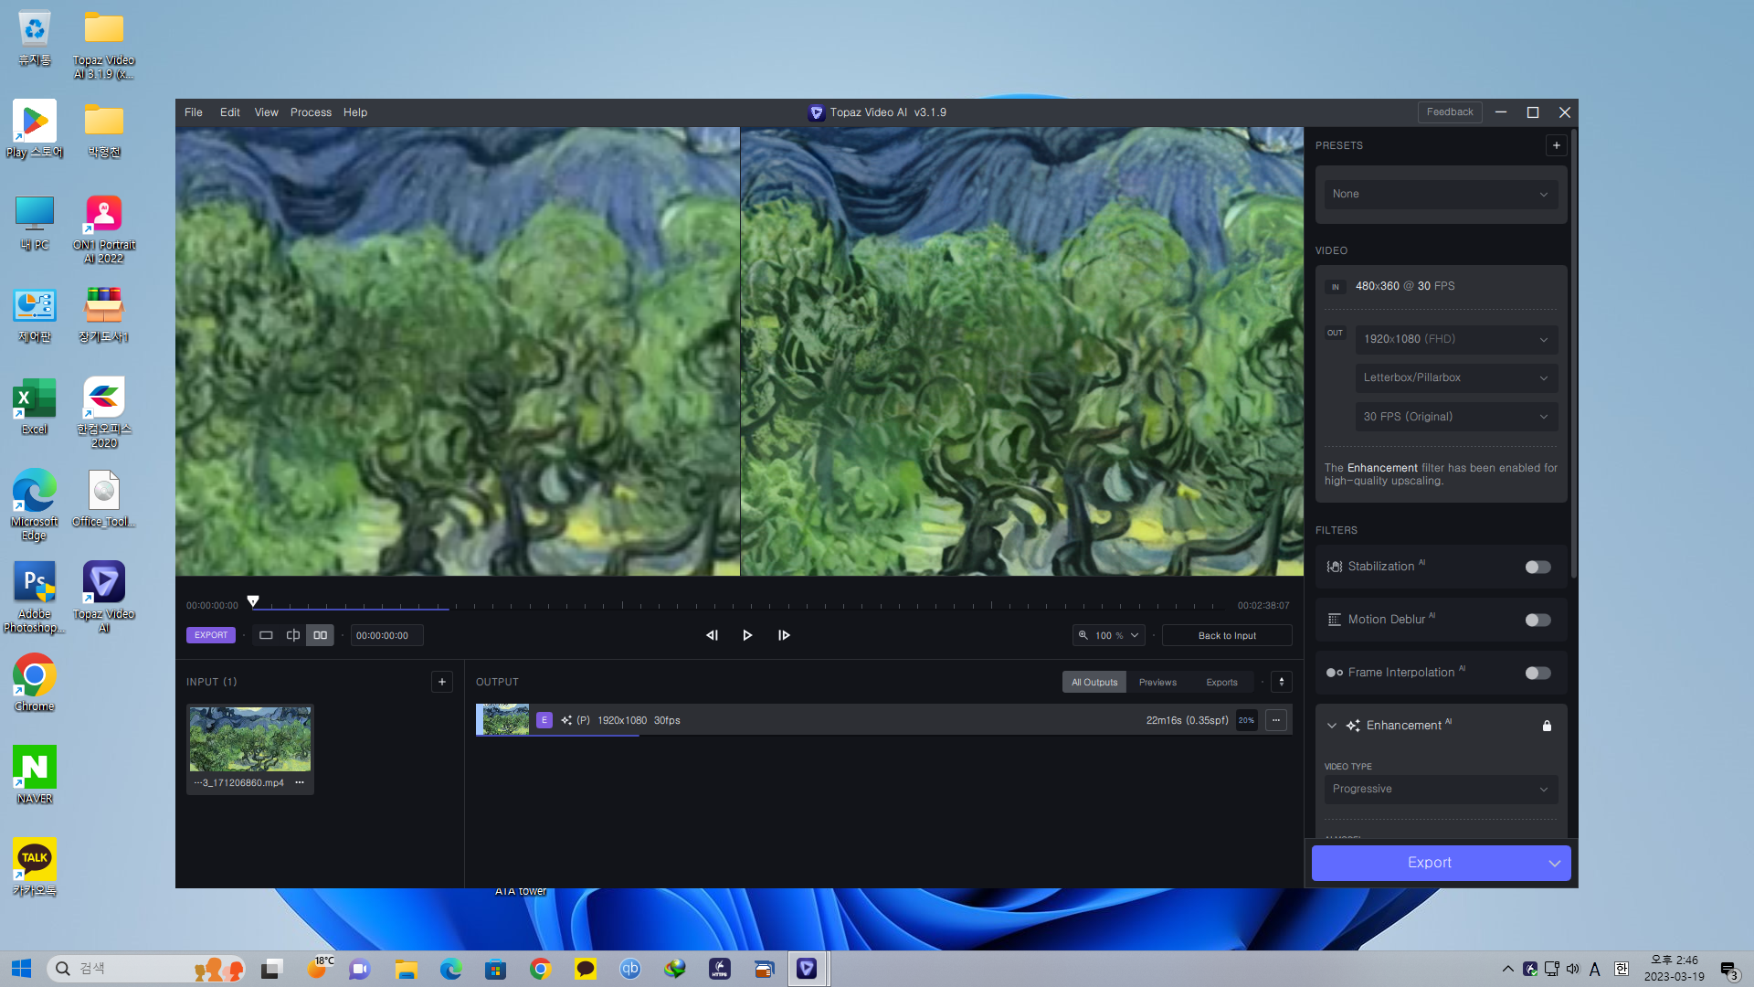This screenshot has height=987, width=1754.
Task: Click the large Export button
Action: pos(1429,863)
